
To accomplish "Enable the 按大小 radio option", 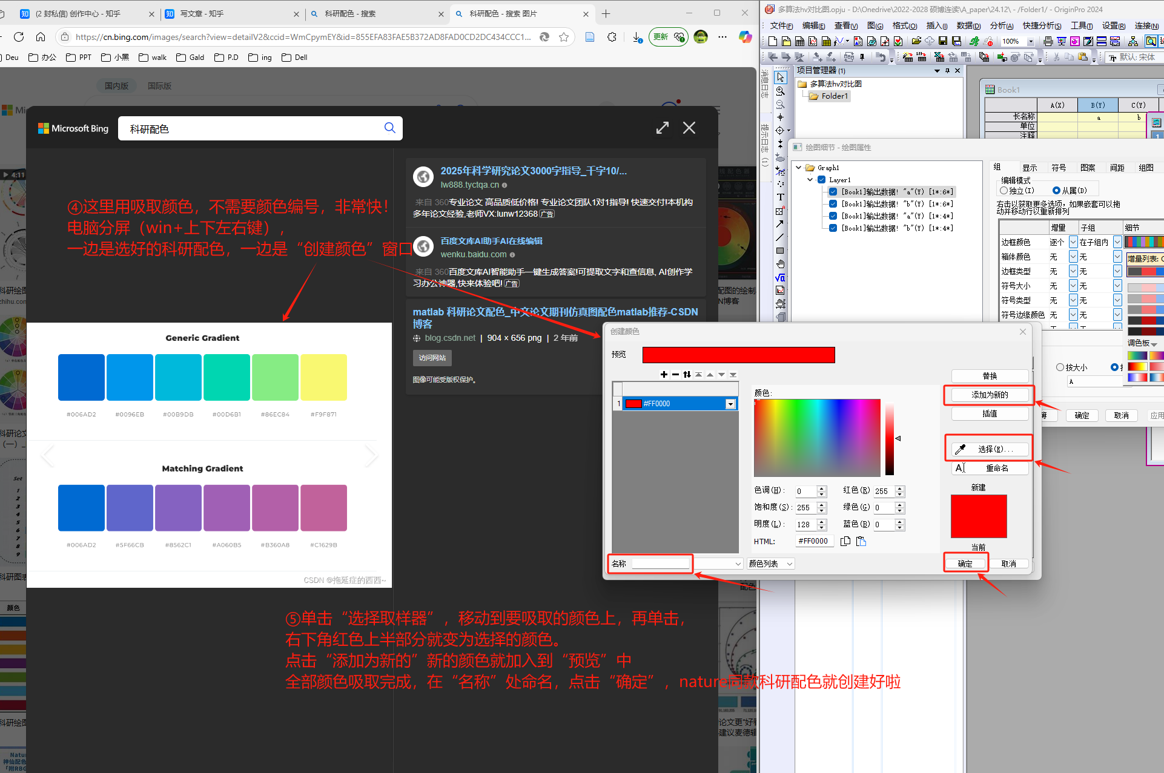I will tap(1061, 367).
